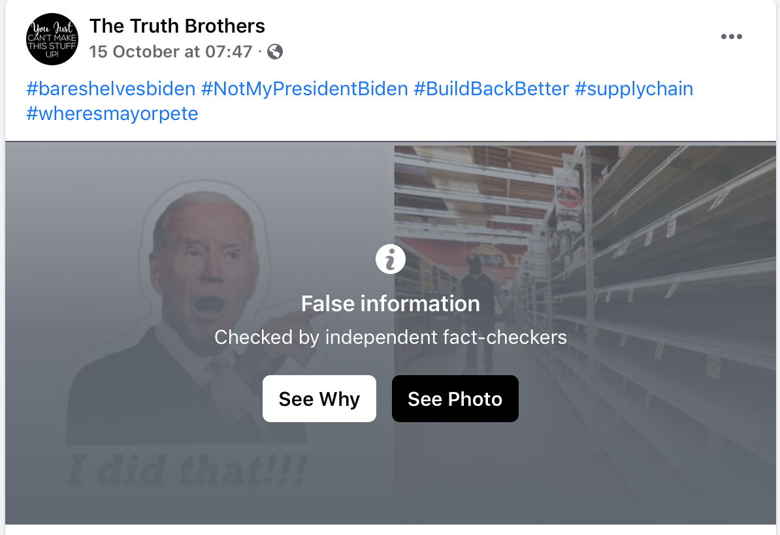Click the Checked by independent fact-checkers text
The width and height of the screenshot is (780, 535).
[391, 337]
